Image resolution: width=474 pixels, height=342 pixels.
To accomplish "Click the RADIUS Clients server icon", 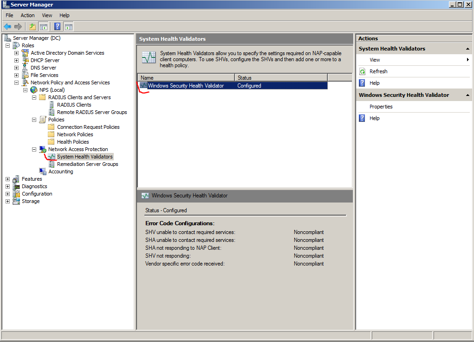I will pos(52,105).
